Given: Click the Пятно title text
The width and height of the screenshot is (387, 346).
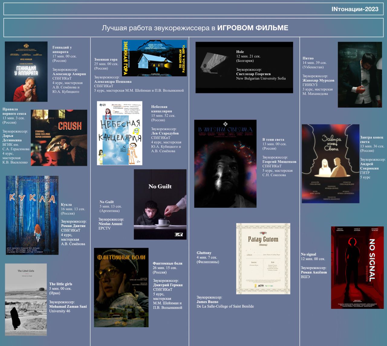Looking at the screenshot, I should point(308,58).
